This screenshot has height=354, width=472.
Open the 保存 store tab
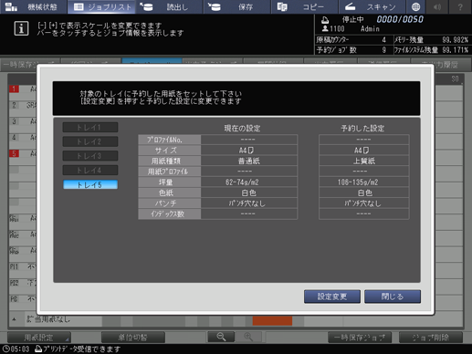[x=236, y=6]
